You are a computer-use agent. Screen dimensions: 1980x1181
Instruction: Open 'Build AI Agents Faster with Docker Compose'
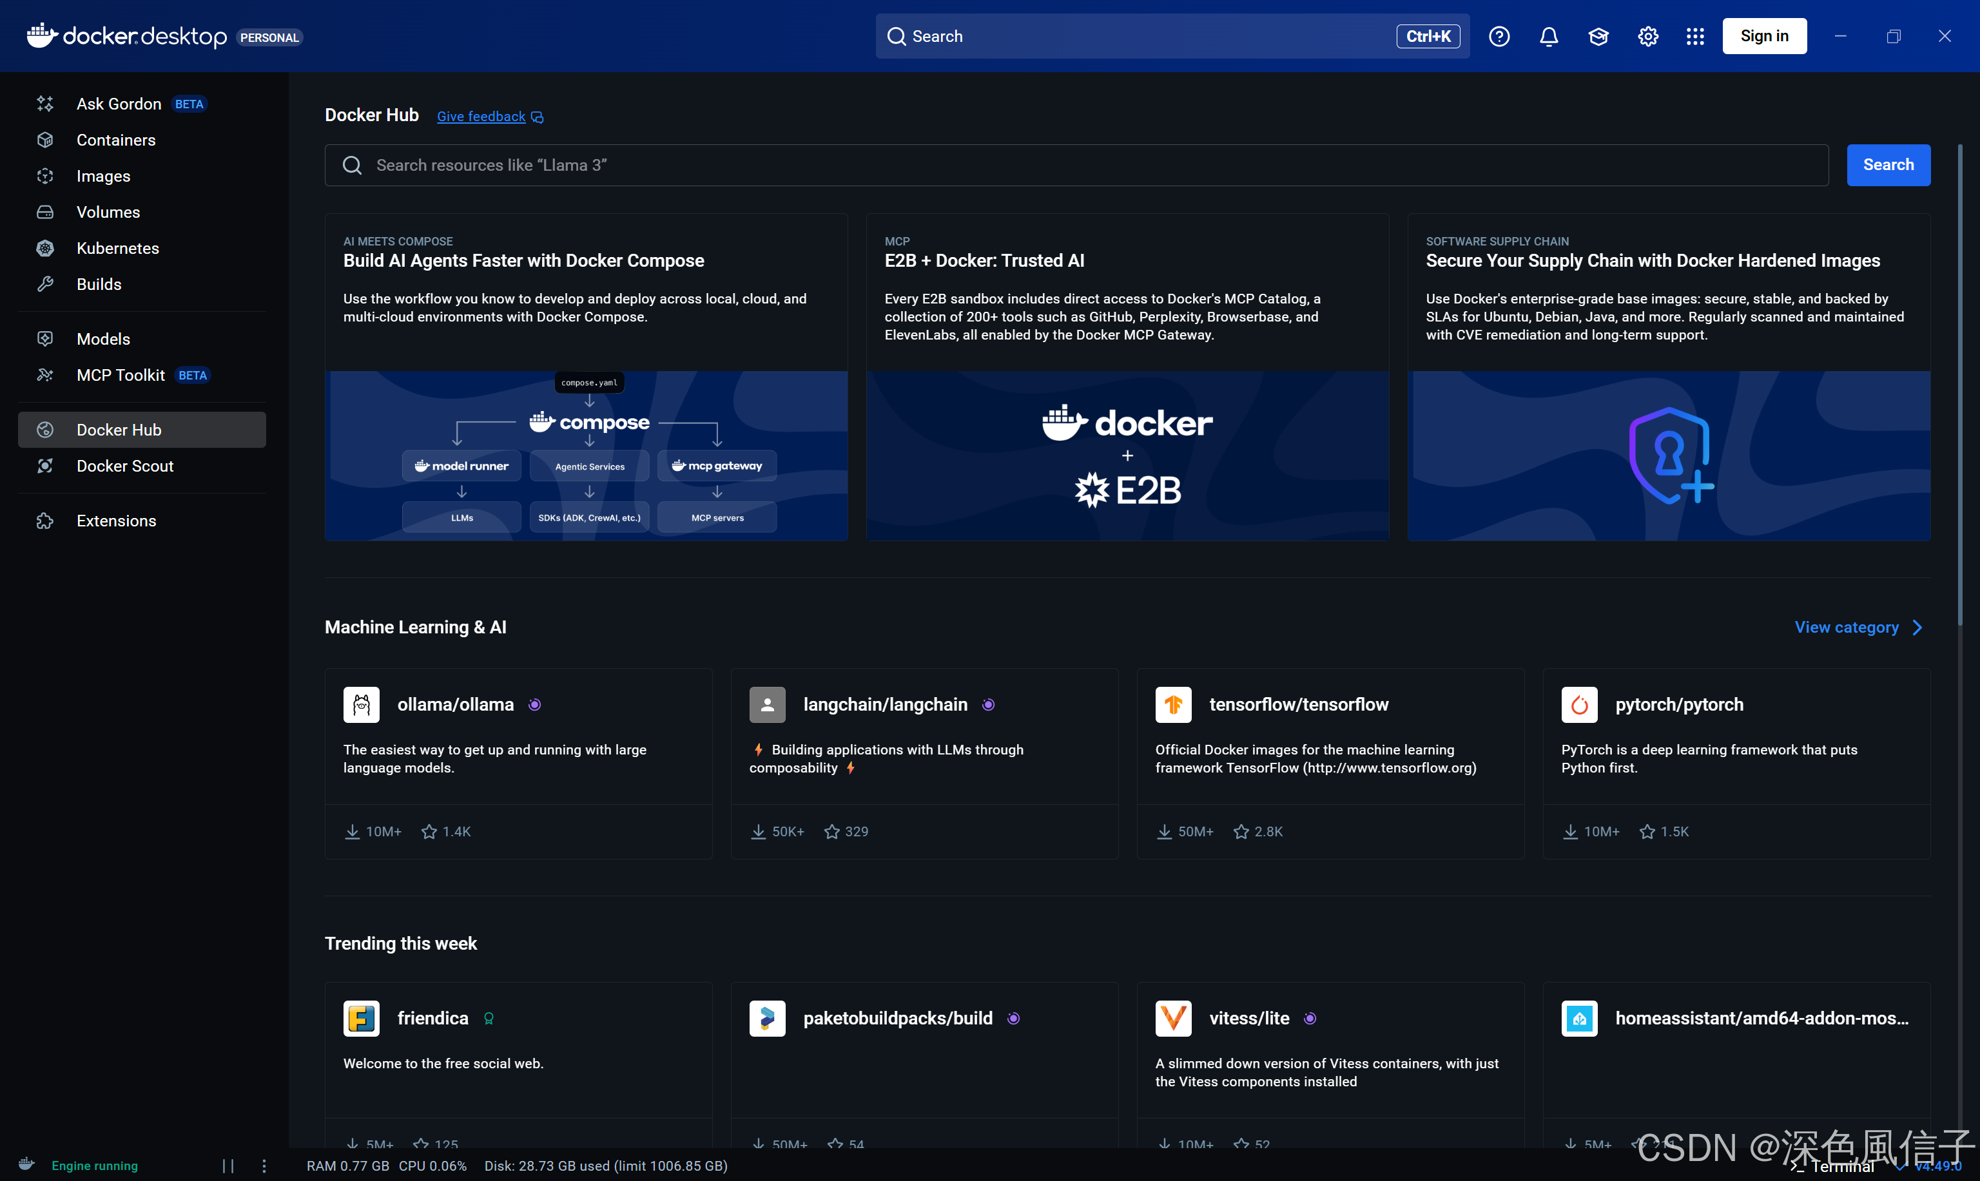tap(524, 260)
